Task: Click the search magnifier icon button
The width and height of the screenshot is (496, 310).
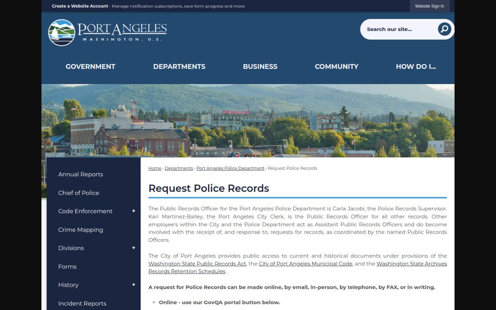Action: [444, 29]
